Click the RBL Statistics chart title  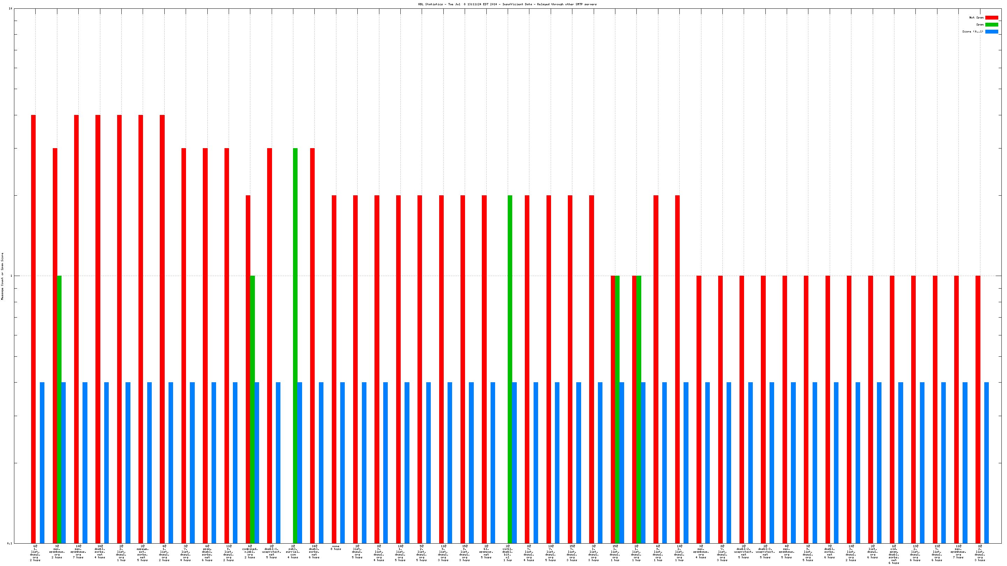click(x=507, y=4)
